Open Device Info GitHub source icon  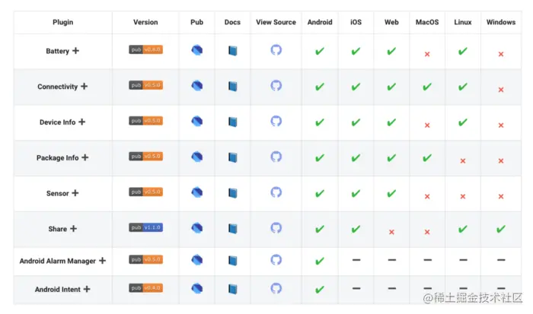276,122
